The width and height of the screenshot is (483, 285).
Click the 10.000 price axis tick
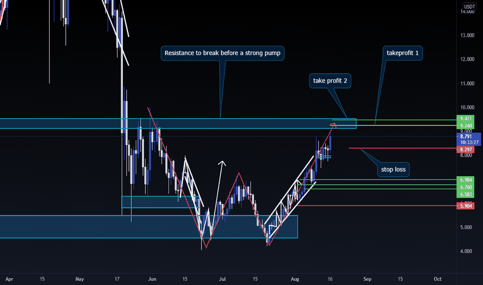click(x=467, y=108)
